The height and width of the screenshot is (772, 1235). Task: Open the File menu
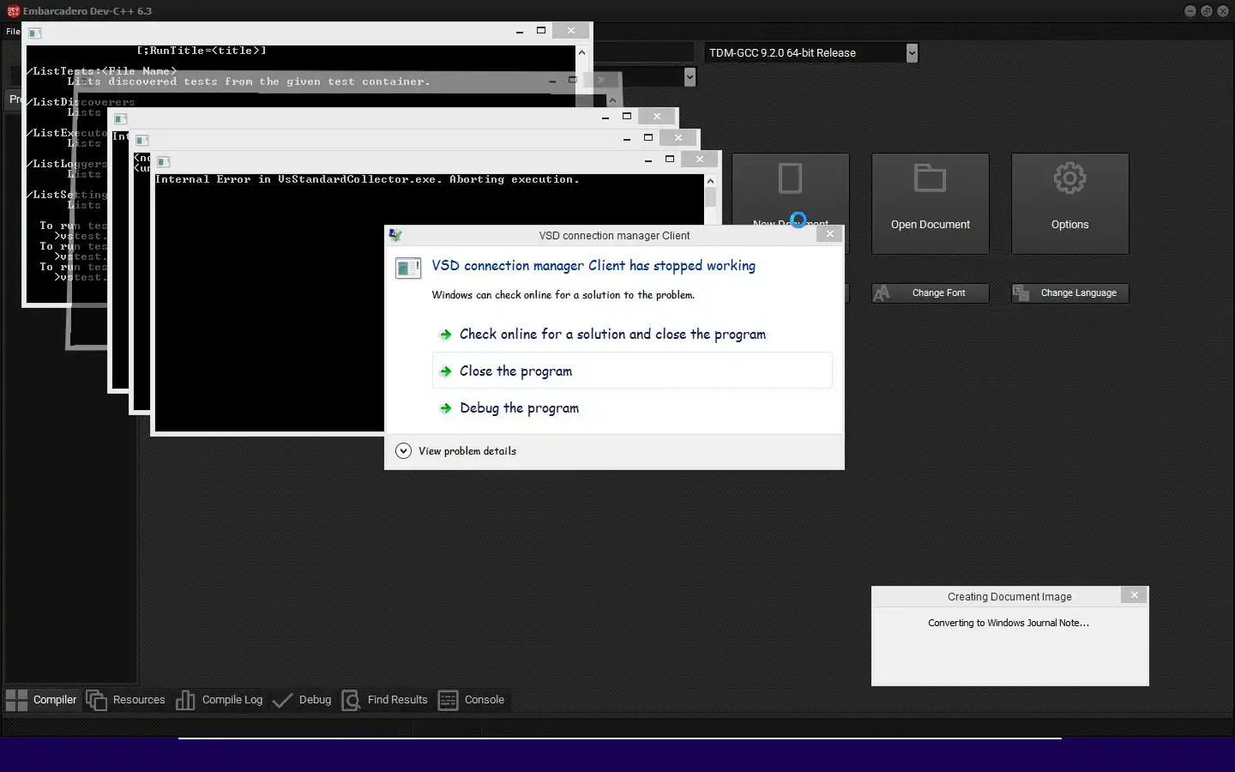pyautogui.click(x=13, y=31)
